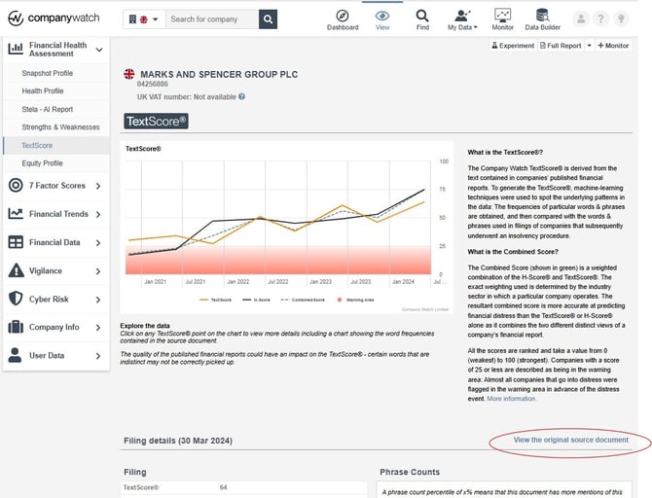The image size is (652, 498).
Task: Click the Financial Data table icon
Action: 16,242
